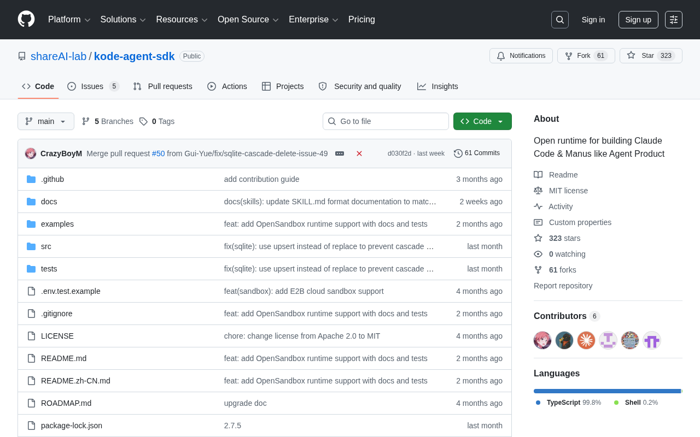Click the .github folder icon
Viewport: 700px width, 437px height.
(31, 179)
